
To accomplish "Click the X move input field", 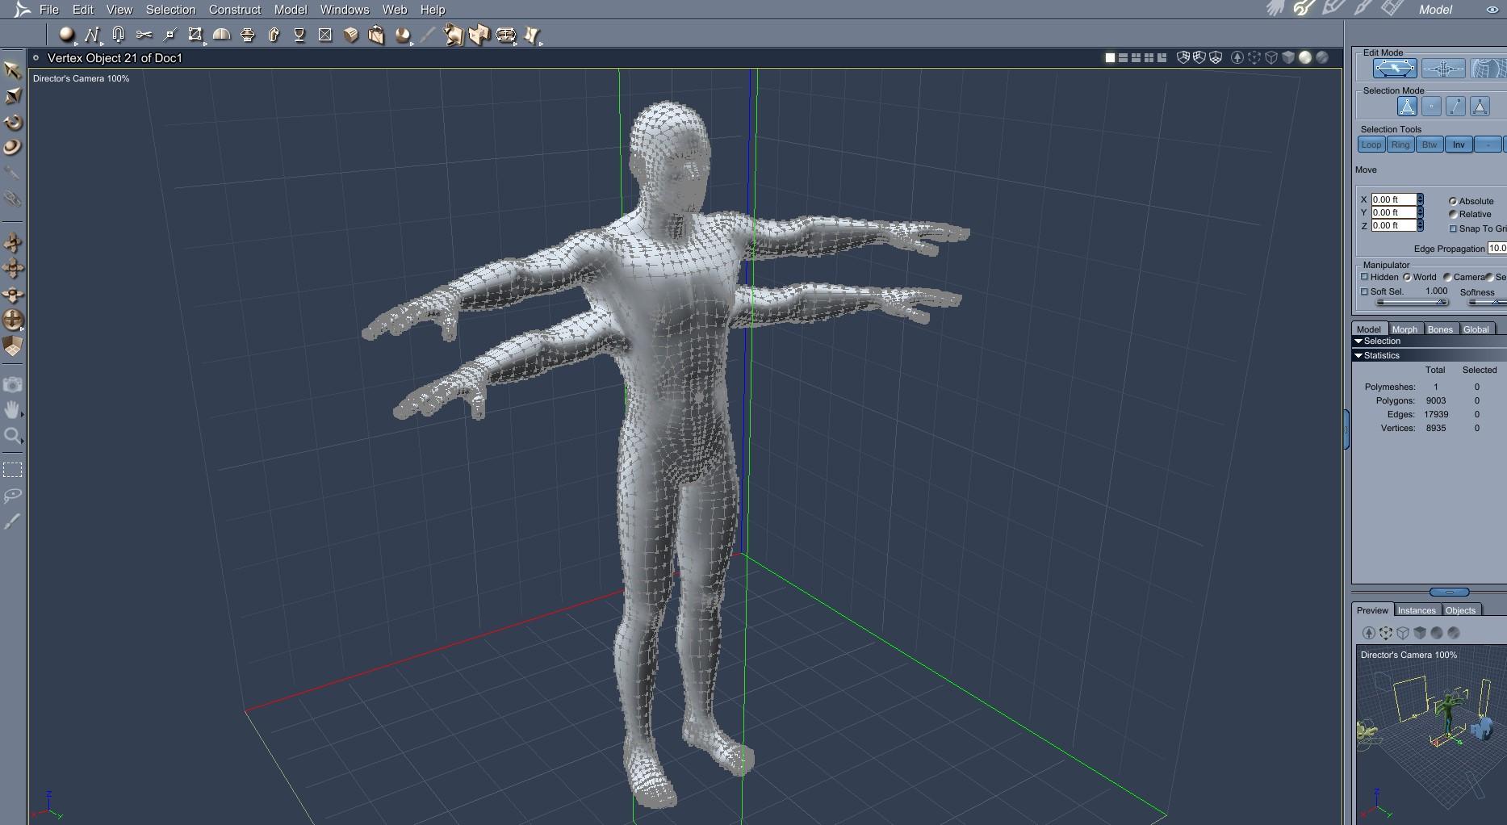I will tap(1394, 199).
